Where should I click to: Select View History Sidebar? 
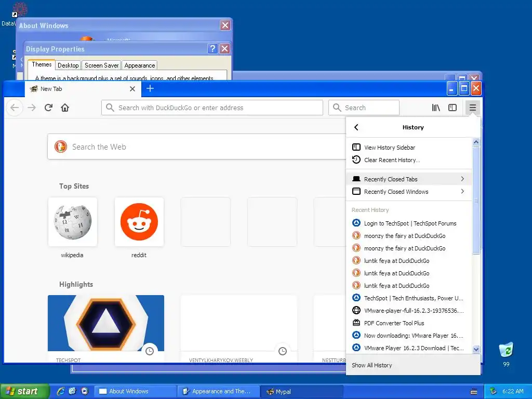pyautogui.click(x=409, y=148)
